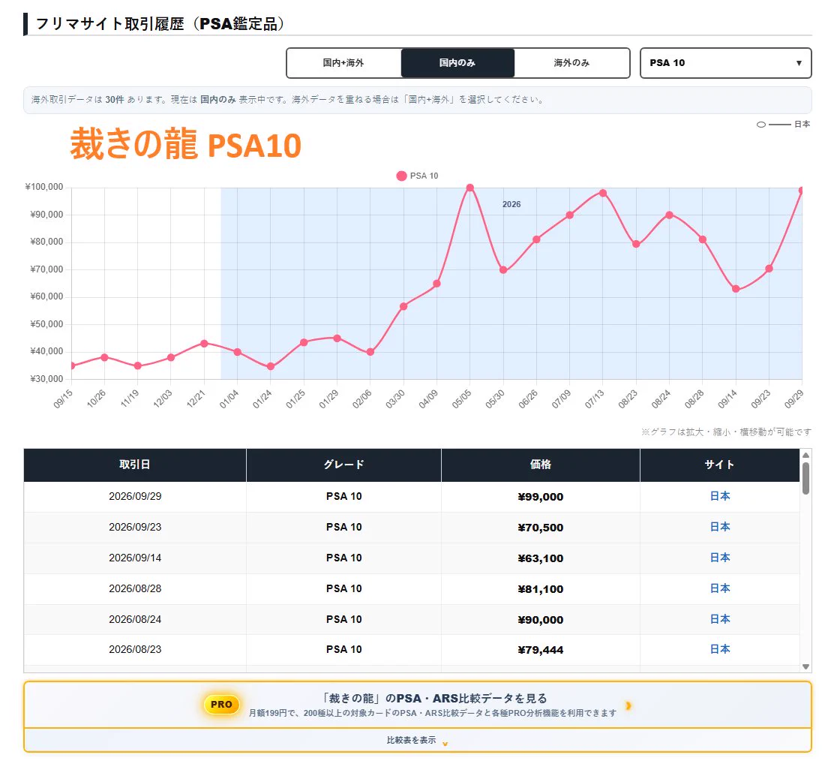Toggle the 日本 series legend marker
The width and height of the screenshot is (837, 764).
(761, 125)
